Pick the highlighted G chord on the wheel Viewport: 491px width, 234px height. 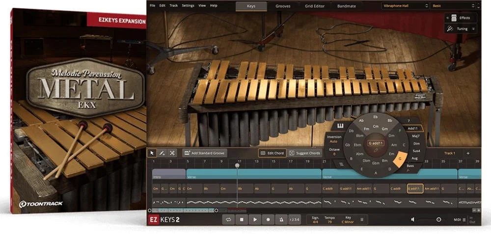(x=400, y=159)
